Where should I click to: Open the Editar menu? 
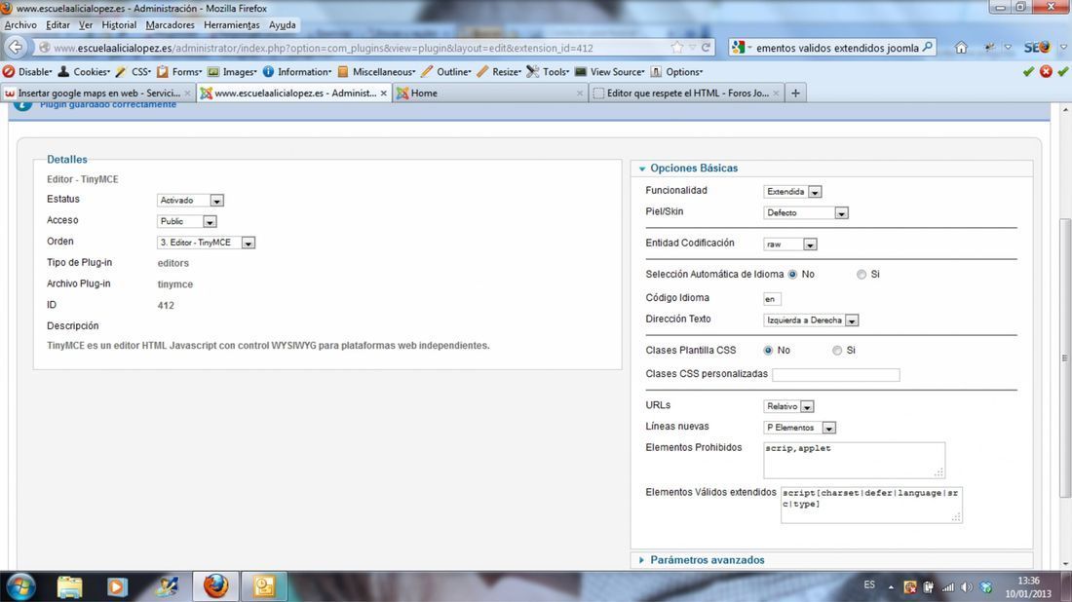57,25
